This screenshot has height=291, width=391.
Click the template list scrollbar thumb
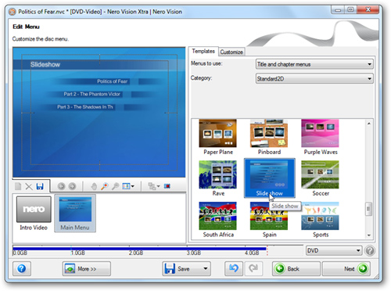pos(369,209)
